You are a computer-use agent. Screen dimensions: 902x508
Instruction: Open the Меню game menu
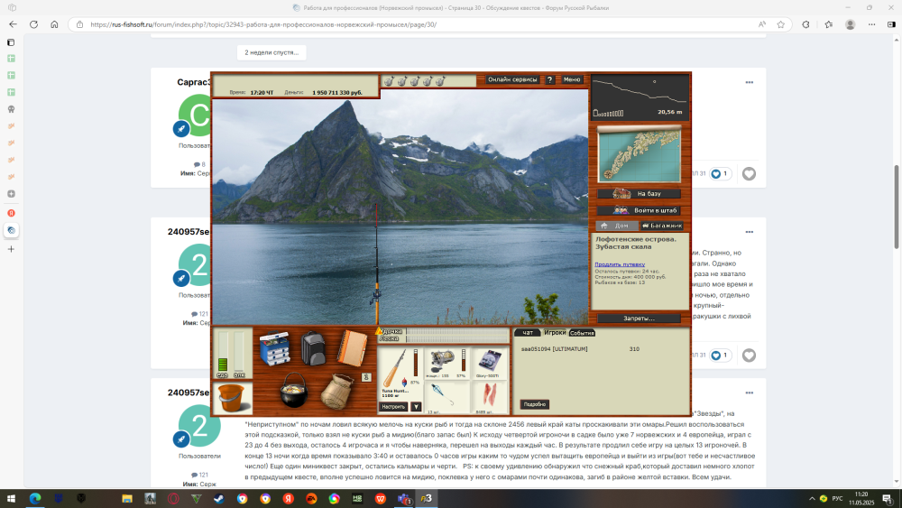572,79
